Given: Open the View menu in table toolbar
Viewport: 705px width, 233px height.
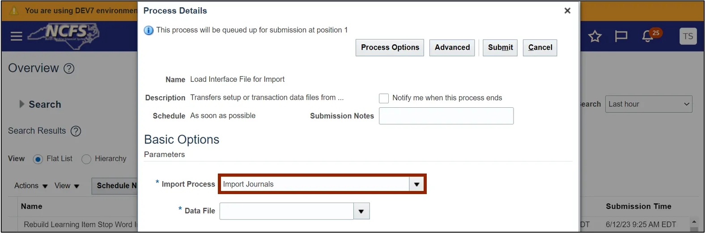Looking at the screenshot, I should point(67,186).
